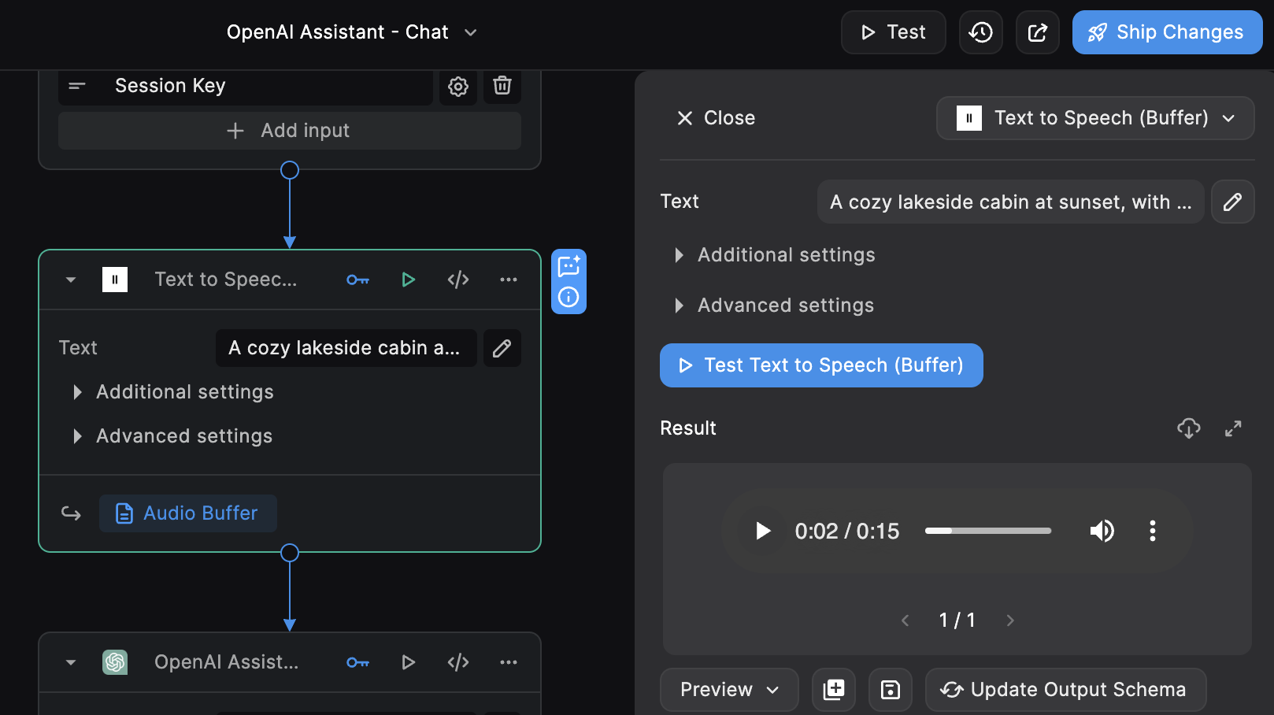The image size is (1274, 715).
Task: Collapse the Text to Speech node card
Action: tap(71, 280)
